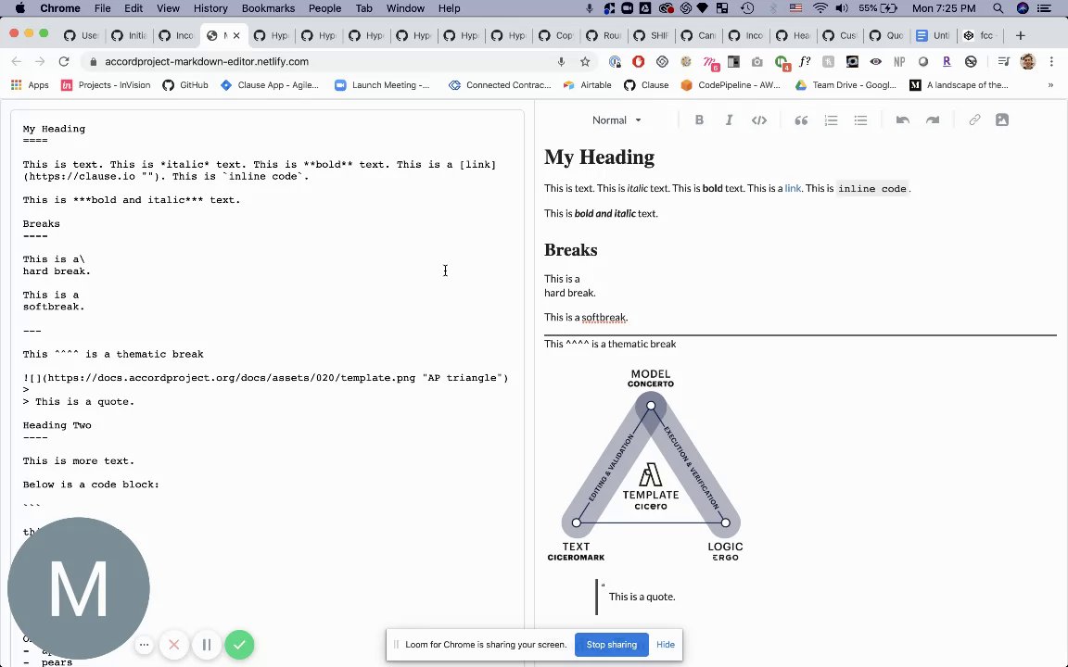Open the History menu
1068x667 pixels.
click(210, 8)
